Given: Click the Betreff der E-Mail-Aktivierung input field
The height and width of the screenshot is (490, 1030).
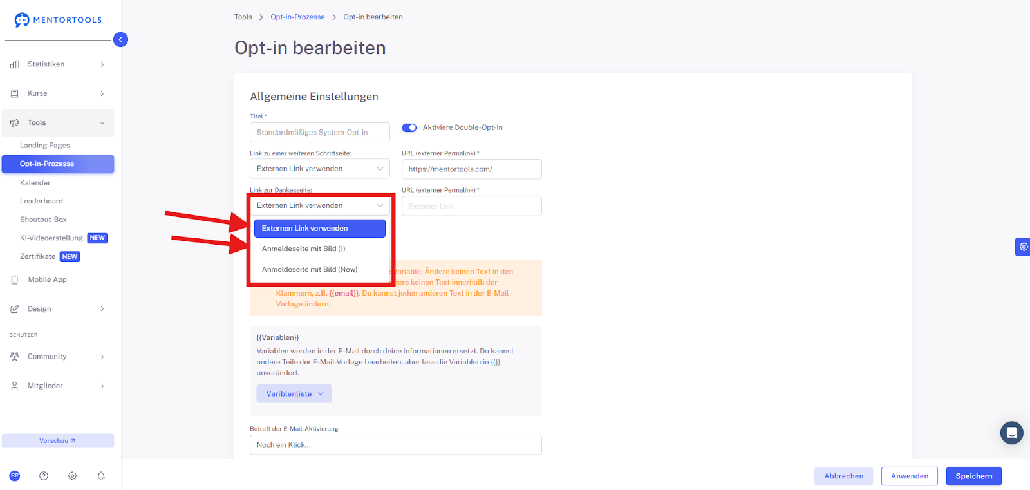Looking at the screenshot, I should click(x=396, y=445).
